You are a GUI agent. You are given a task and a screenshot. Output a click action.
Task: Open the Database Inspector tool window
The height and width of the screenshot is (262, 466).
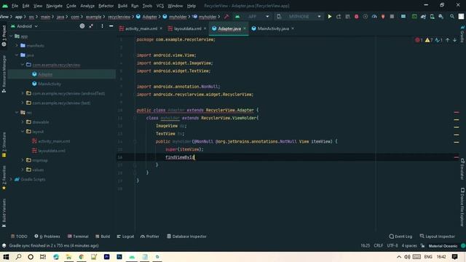pos(186,237)
